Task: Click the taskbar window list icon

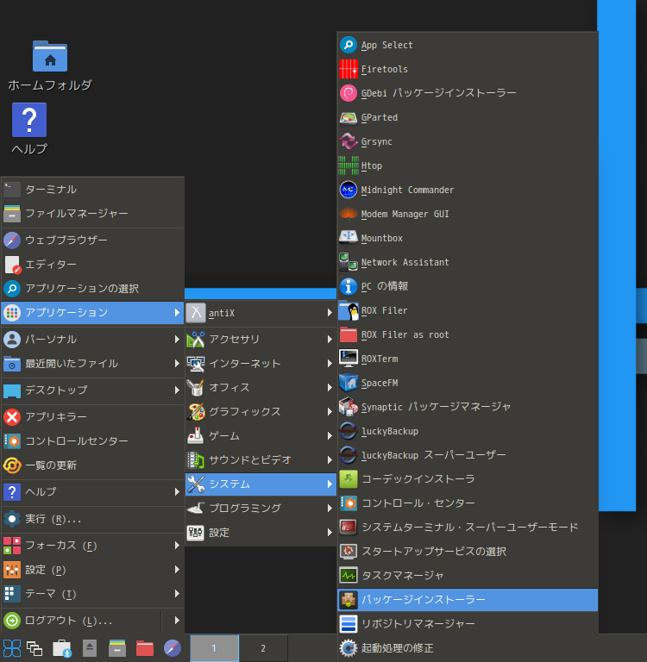Action: (35, 648)
